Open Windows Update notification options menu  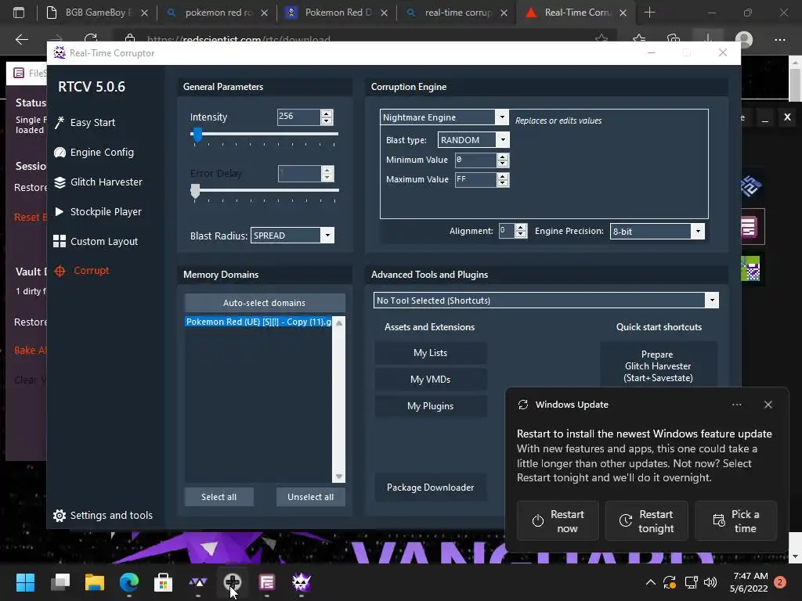pyautogui.click(x=736, y=405)
